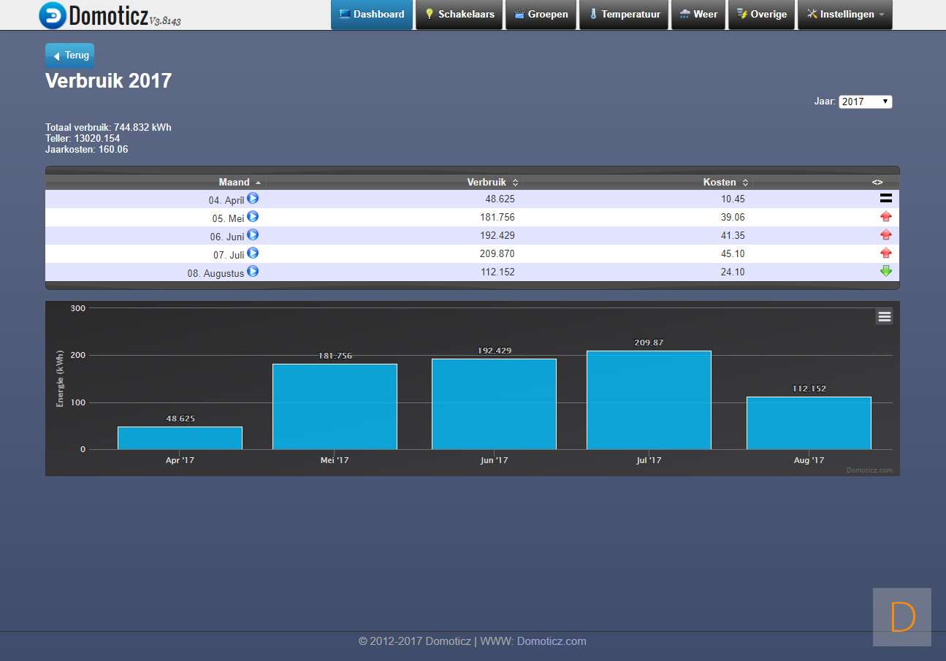Click the blue arrow next to Mei

pos(253,217)
